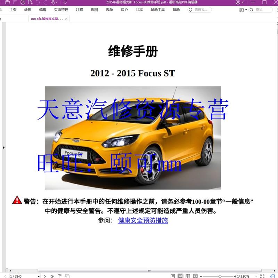
Task: Open the 视图 ribbon tab
Action: point(94,10)
